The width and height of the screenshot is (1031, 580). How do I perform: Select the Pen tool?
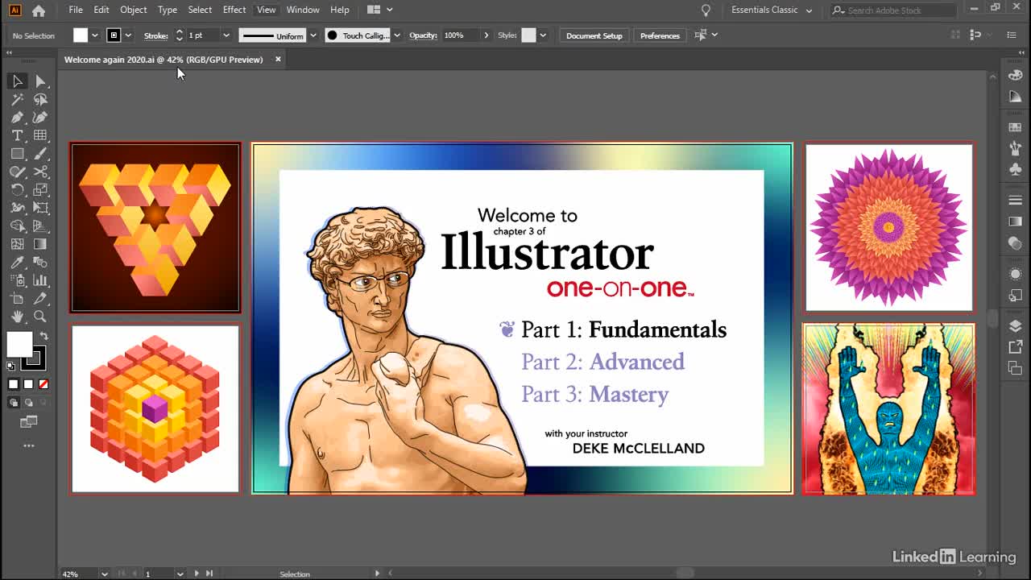tap(17, 118)
